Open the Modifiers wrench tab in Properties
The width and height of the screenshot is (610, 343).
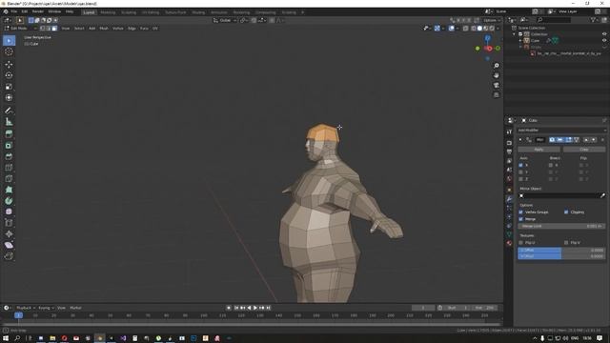click(509, 199)
